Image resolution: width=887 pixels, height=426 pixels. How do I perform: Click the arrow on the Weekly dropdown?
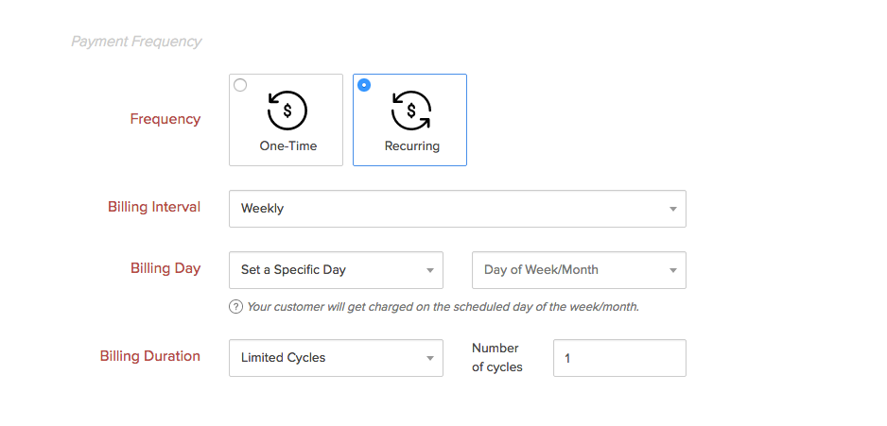point(672,209)
